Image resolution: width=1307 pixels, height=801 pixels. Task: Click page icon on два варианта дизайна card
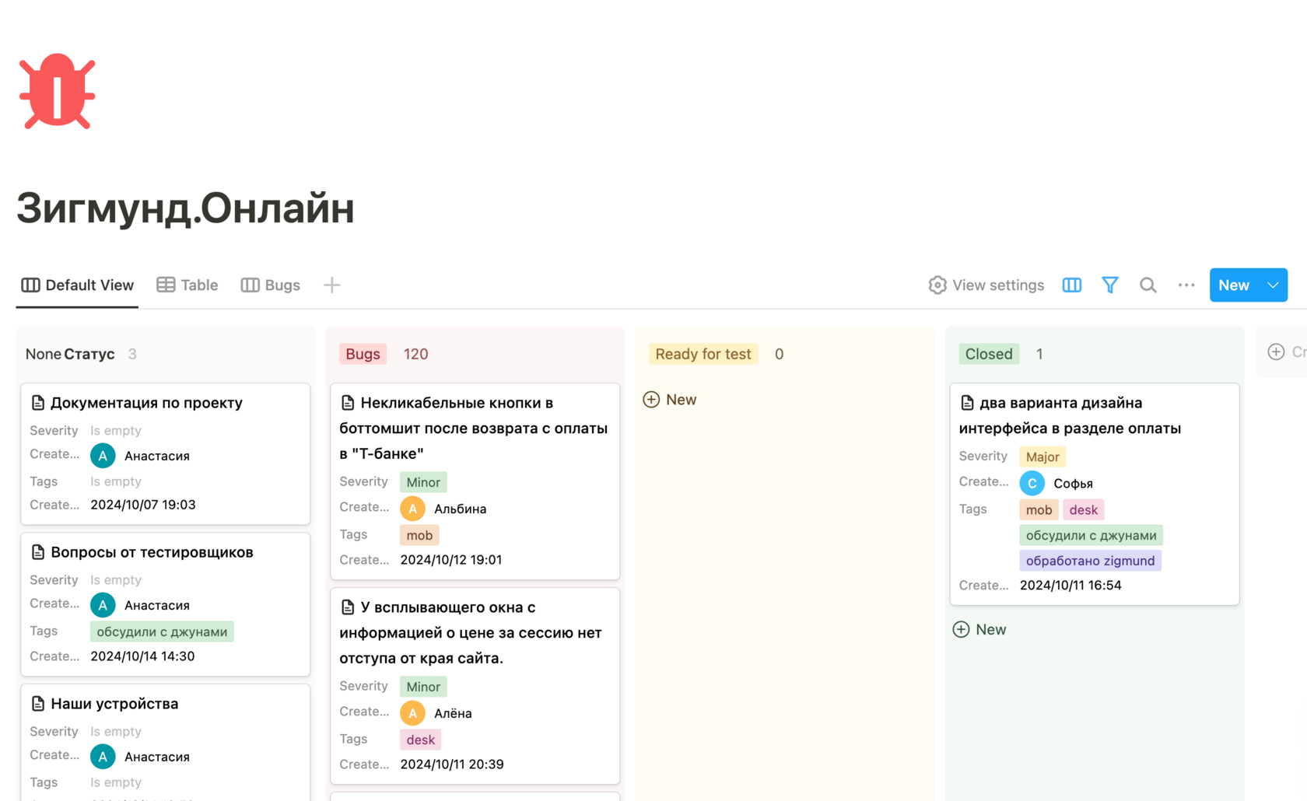coord(967,403)
